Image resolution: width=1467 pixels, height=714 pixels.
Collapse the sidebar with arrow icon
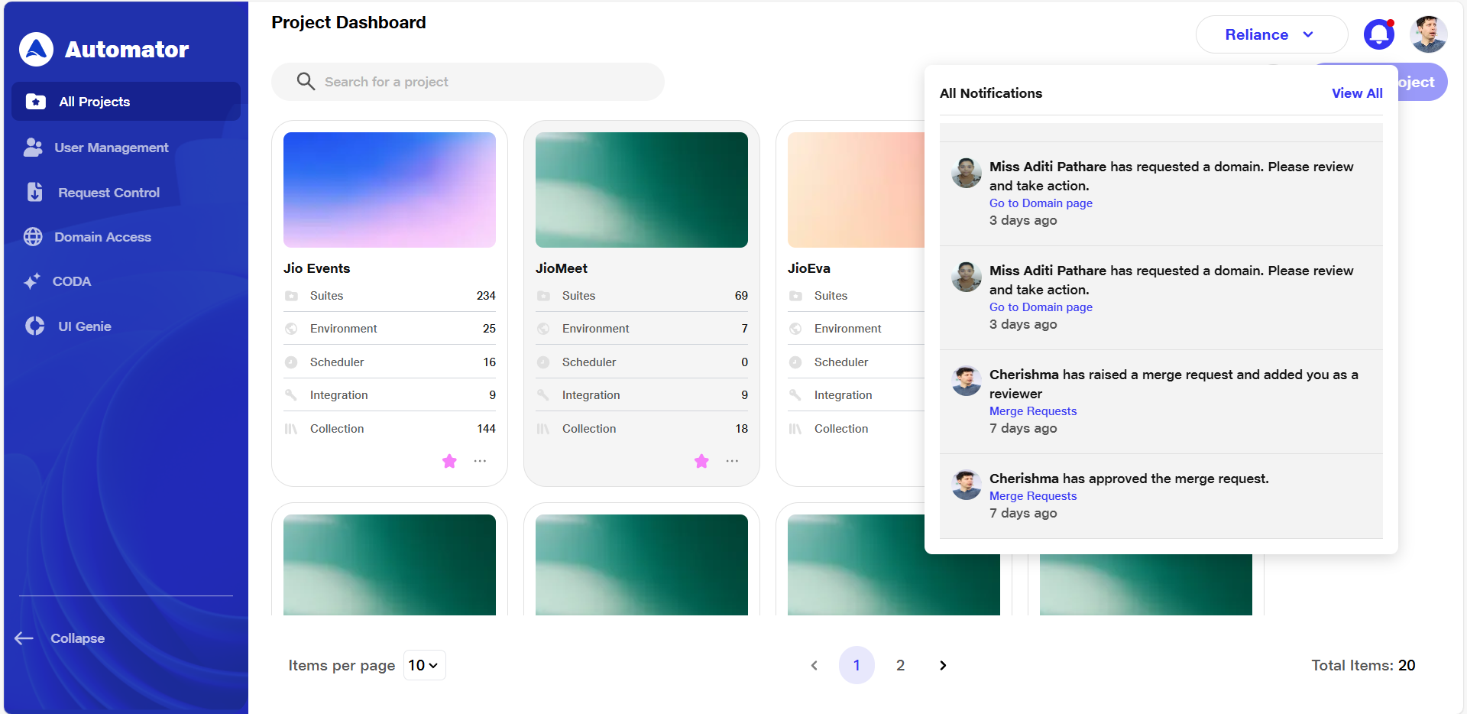click(x=24, y=638)
